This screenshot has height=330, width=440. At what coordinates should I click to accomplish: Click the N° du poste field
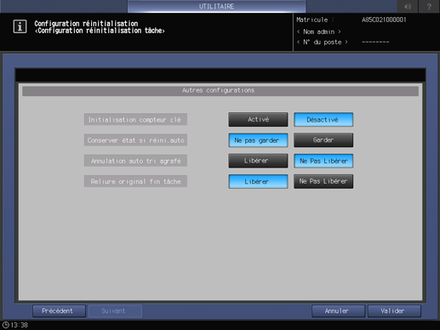coord(323,43)
